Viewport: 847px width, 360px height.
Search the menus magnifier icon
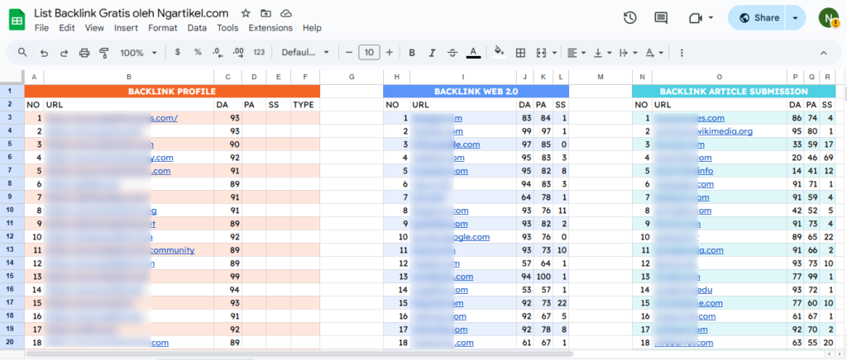pyautogui.click(x=22, y=52)
